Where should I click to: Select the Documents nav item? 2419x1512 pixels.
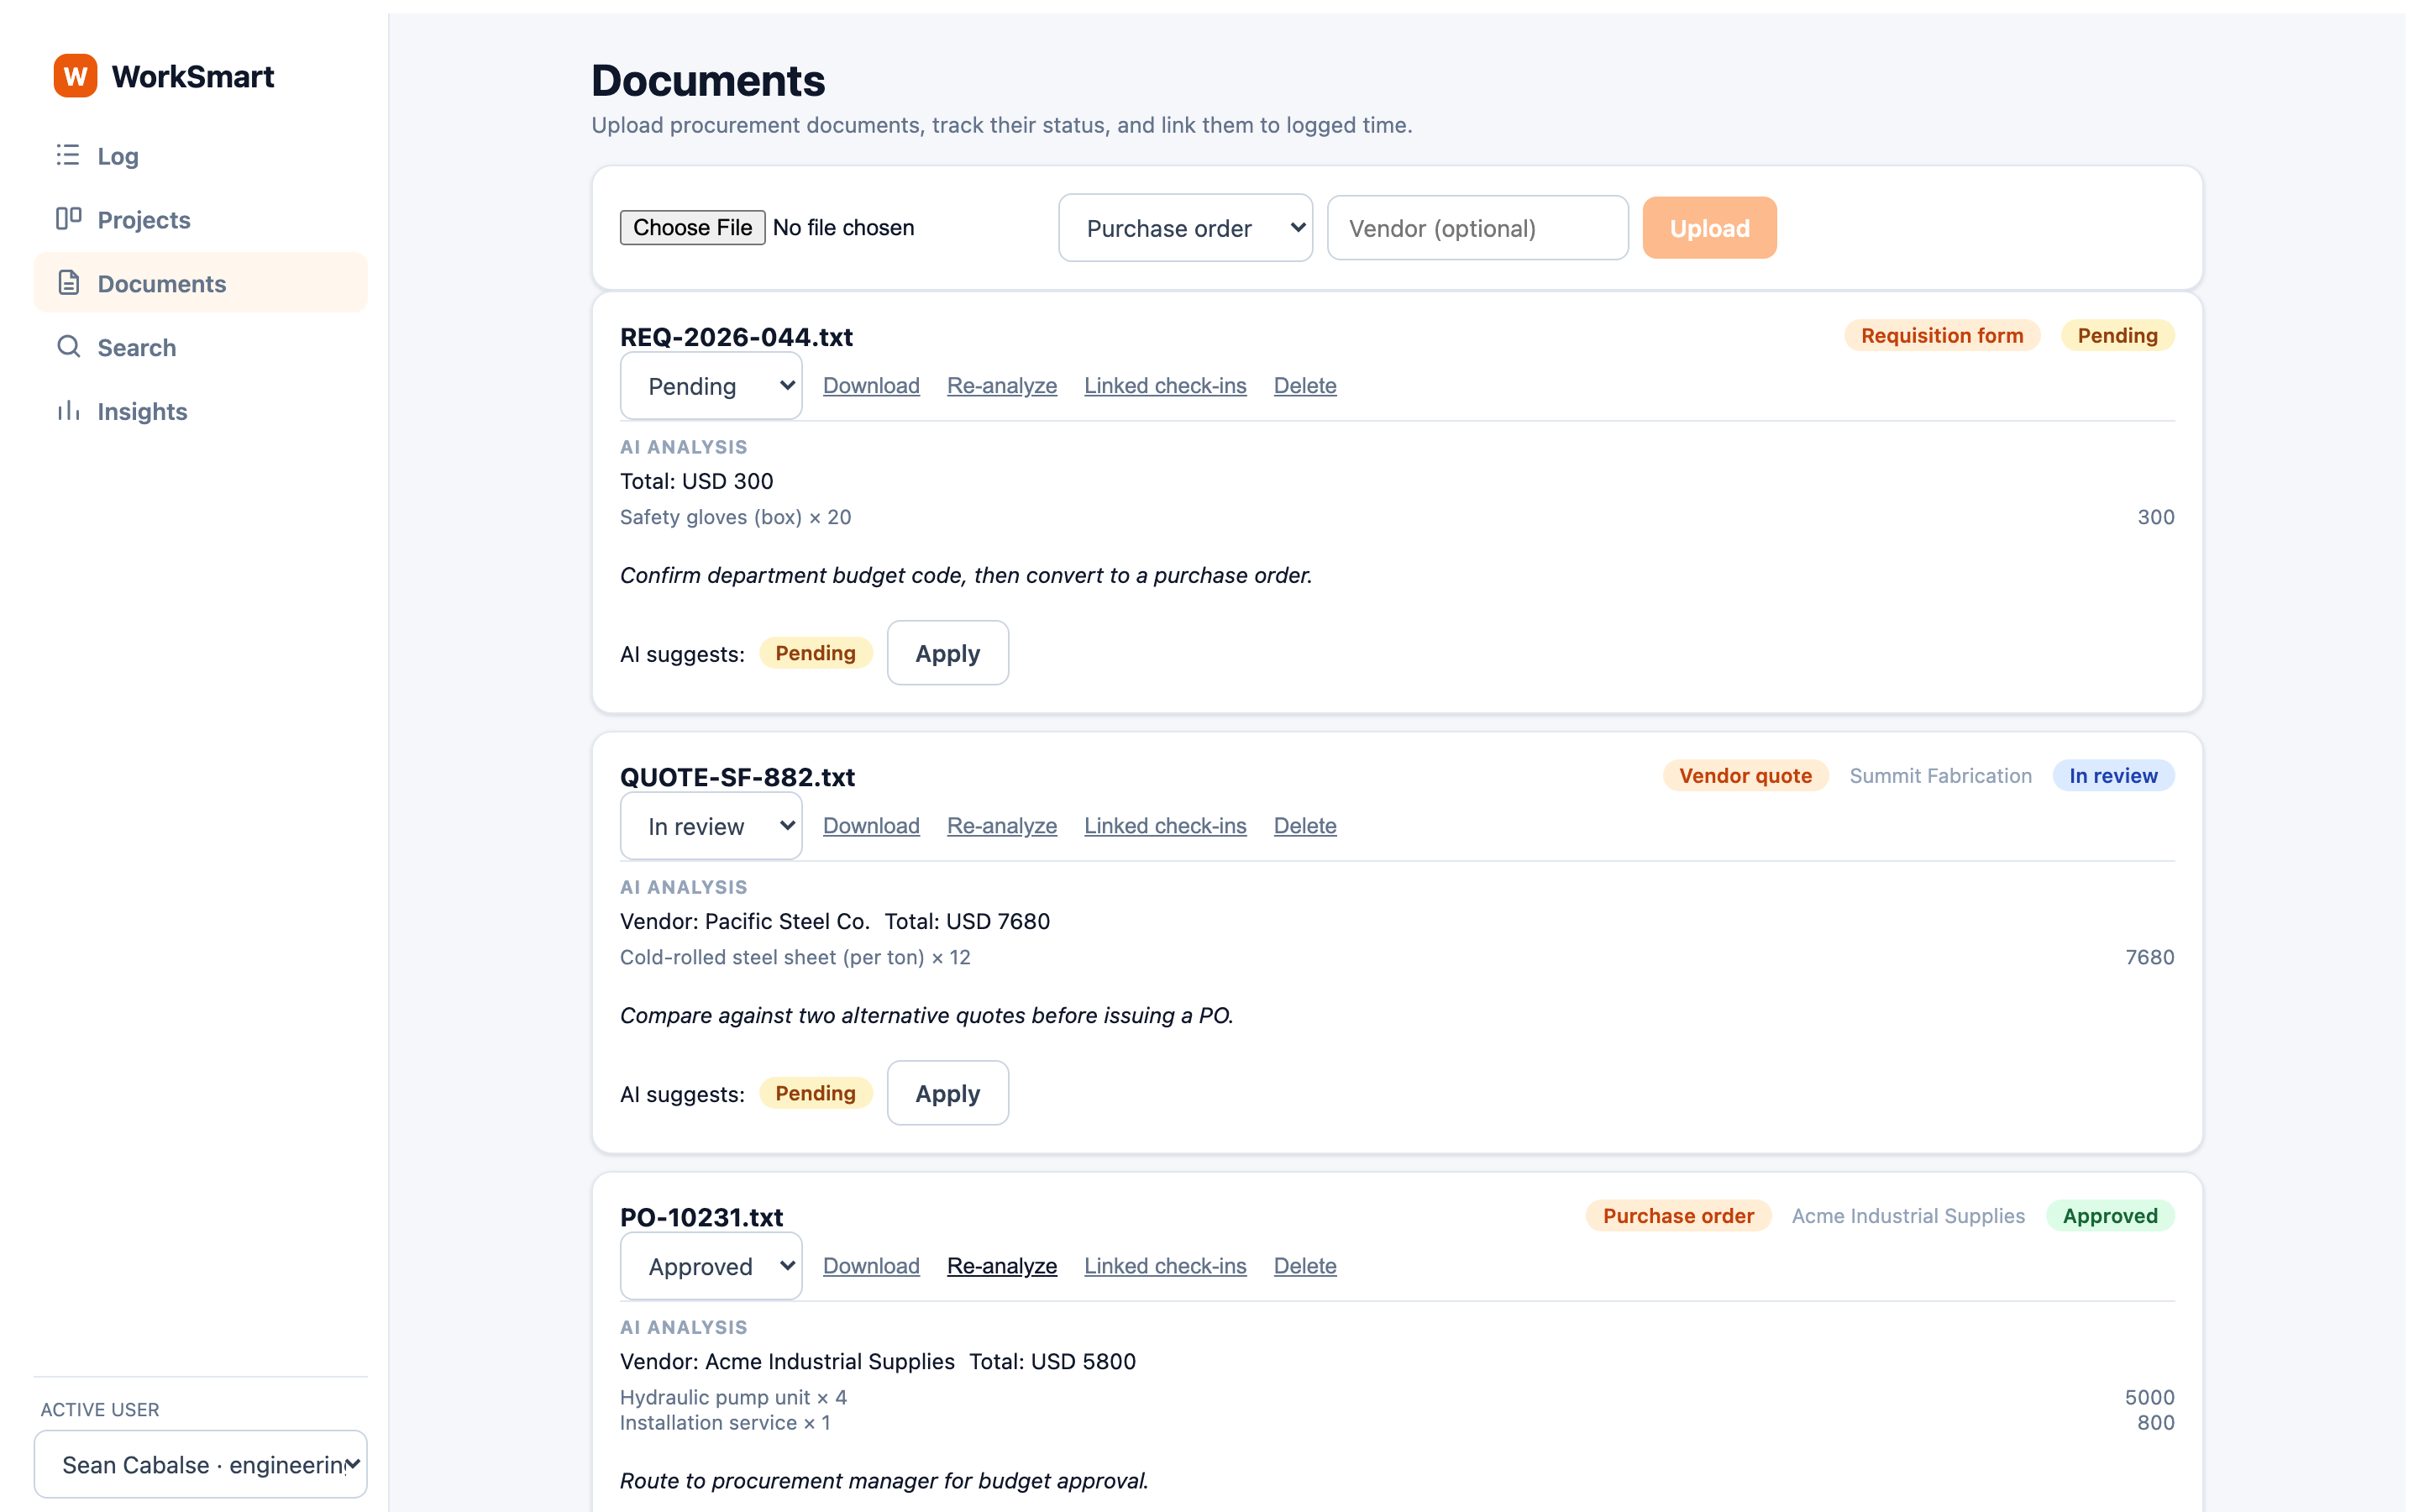pos(200,283)
